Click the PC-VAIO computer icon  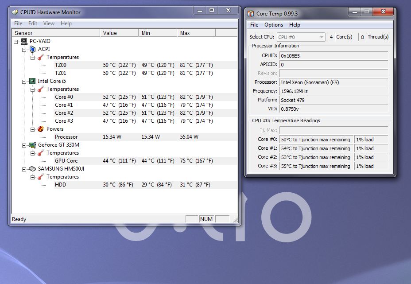[24, 41]
